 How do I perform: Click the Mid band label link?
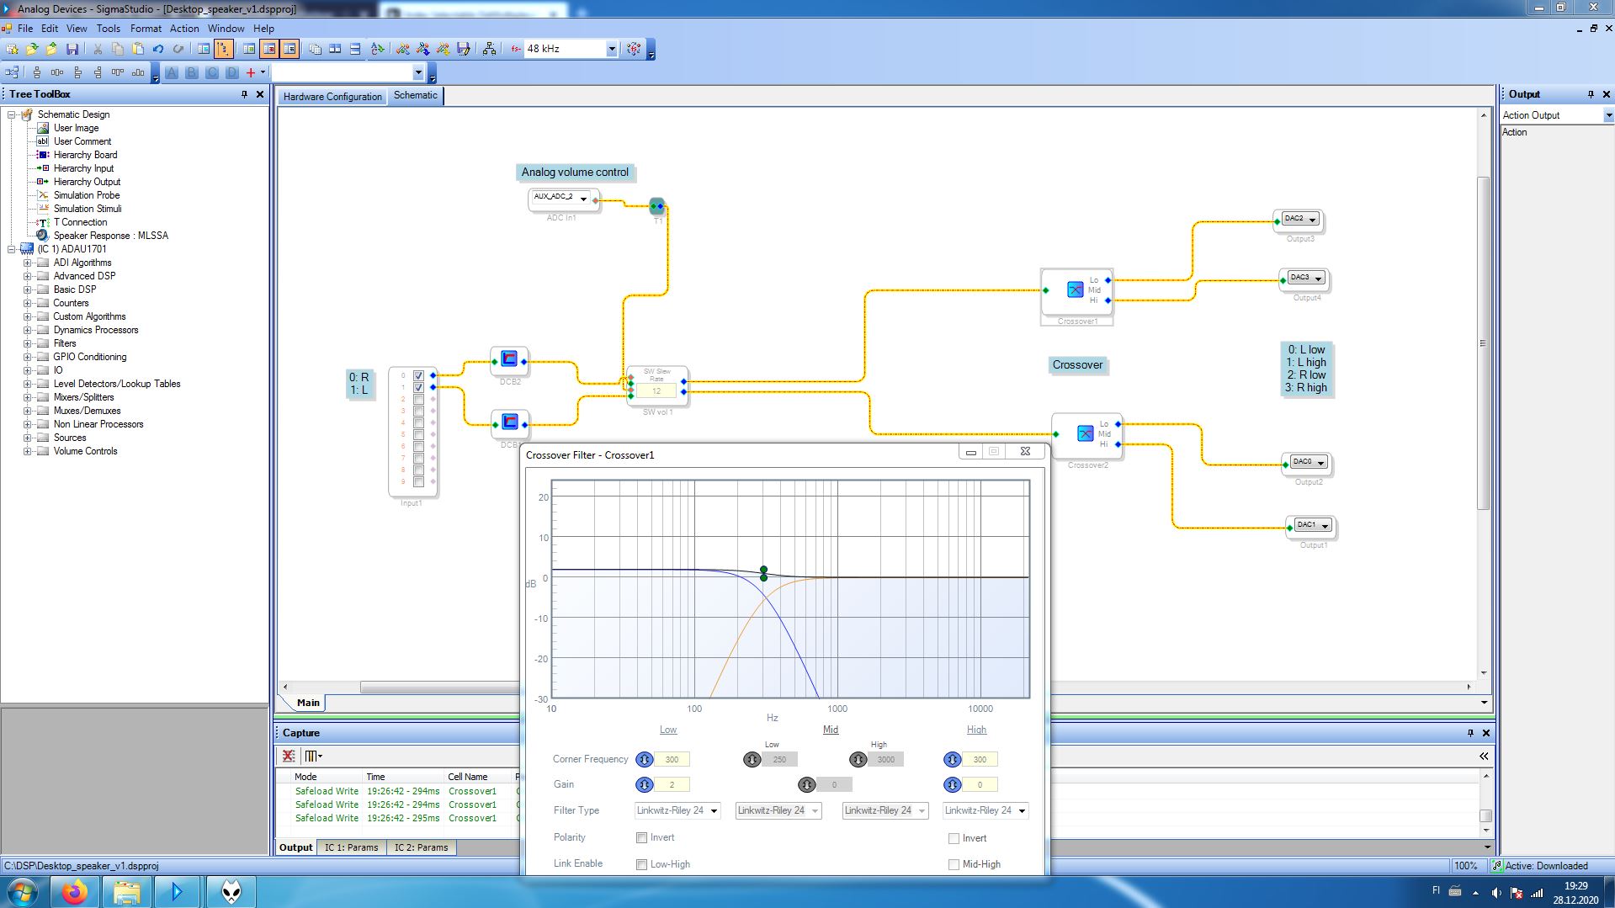tap(831, 730)
